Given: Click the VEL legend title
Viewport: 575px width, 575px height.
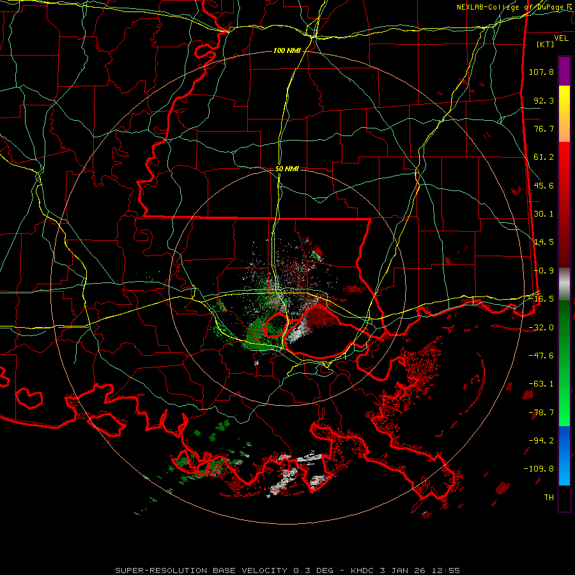Looking at the screenshot, I should 561,38.
